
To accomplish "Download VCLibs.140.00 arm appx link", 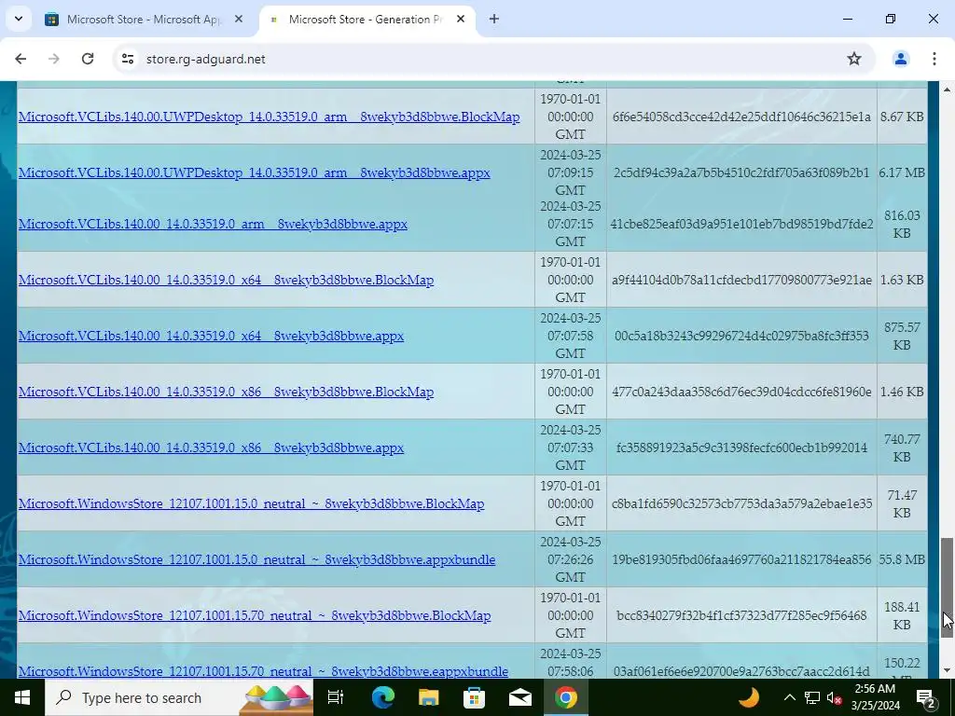I will click(213, 224).
